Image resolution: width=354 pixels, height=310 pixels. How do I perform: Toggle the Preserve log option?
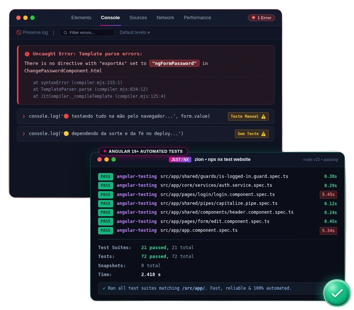tap(32, 32)
